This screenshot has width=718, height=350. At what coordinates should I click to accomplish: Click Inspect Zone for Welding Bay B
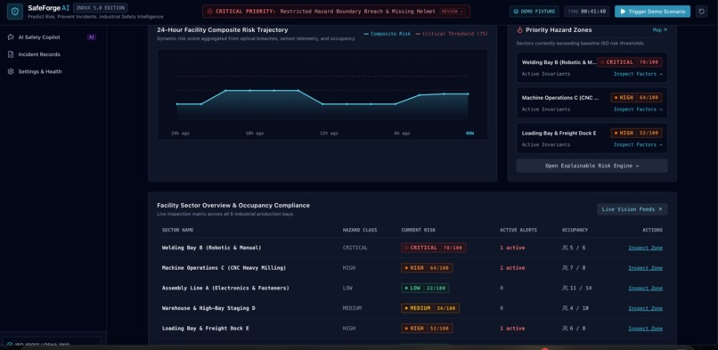coord(645,248)
